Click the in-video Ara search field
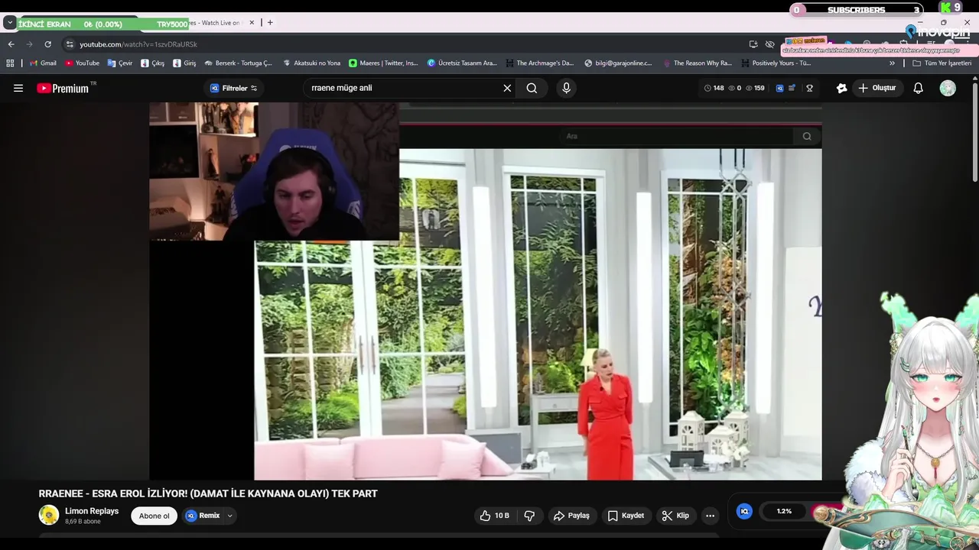The image size is (979, 550). pyautogui.click(x=675, y=136)
